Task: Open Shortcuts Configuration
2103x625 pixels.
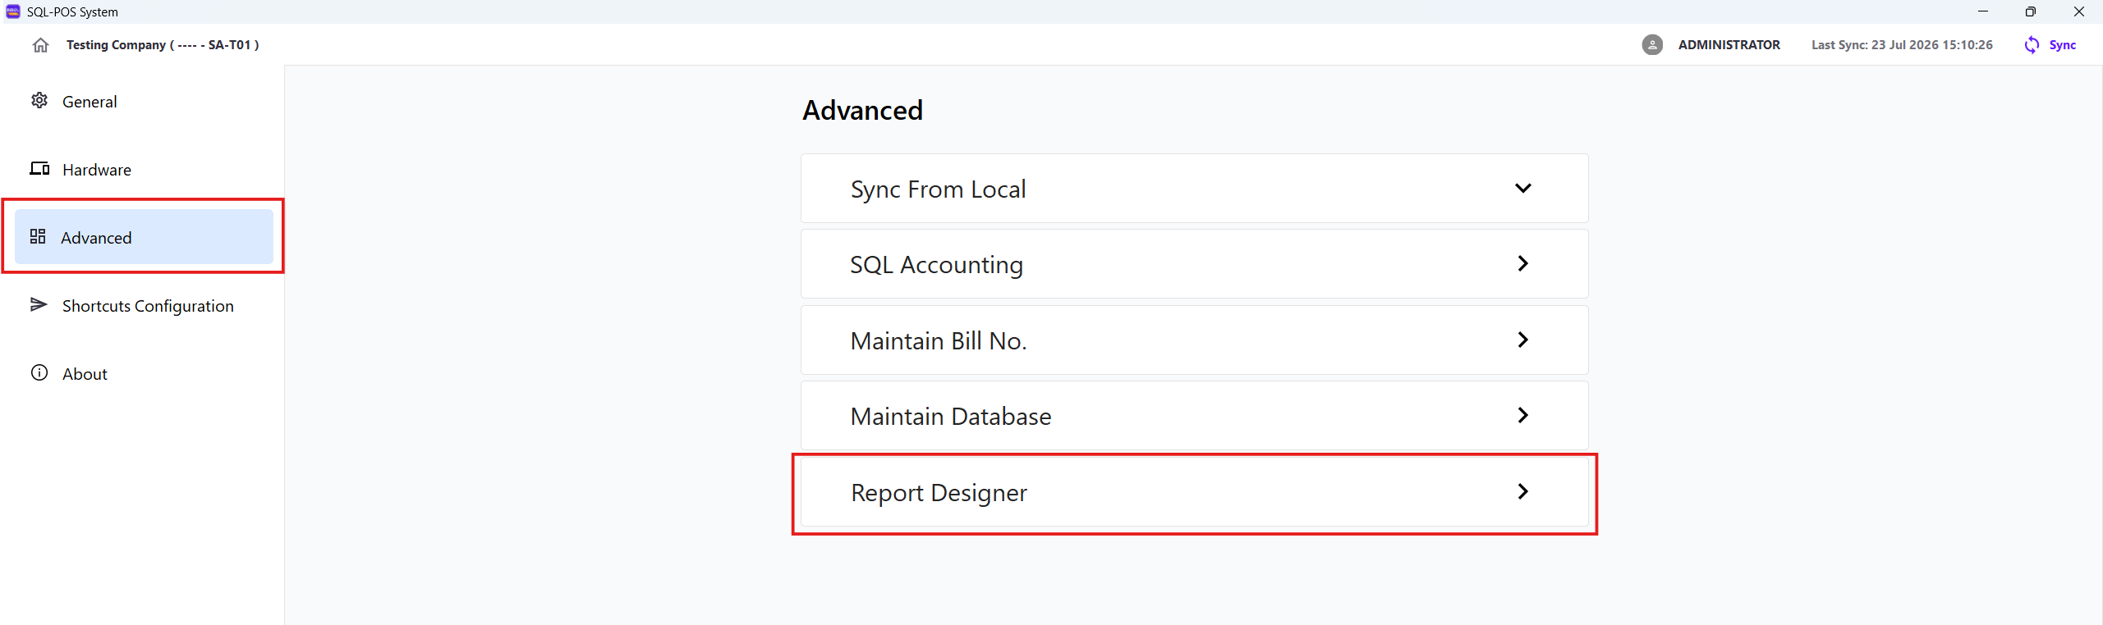Action: click(x=144, y=306)
